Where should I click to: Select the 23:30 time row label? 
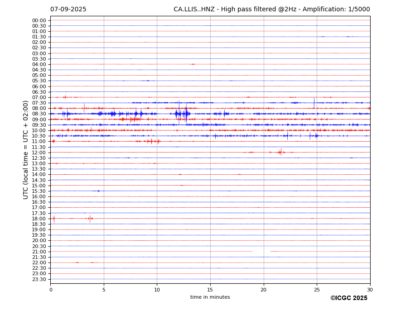click(x=39, y=279)
